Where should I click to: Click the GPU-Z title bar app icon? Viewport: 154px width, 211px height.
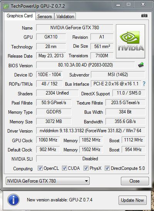point(6,6)
